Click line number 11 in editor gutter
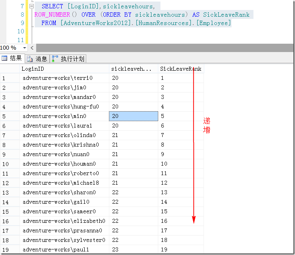 pyautogui.click(x=21, y=40)
